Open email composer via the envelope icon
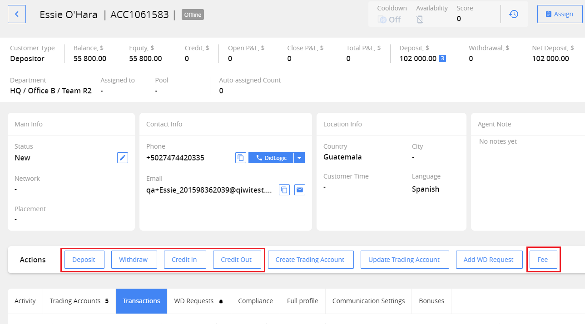The width and height of the screenshot is (585, 324). tap(299, 189)
